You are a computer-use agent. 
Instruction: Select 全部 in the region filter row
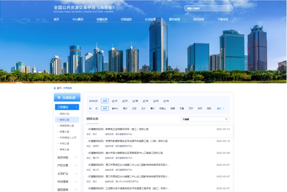(x=105, y=108)
